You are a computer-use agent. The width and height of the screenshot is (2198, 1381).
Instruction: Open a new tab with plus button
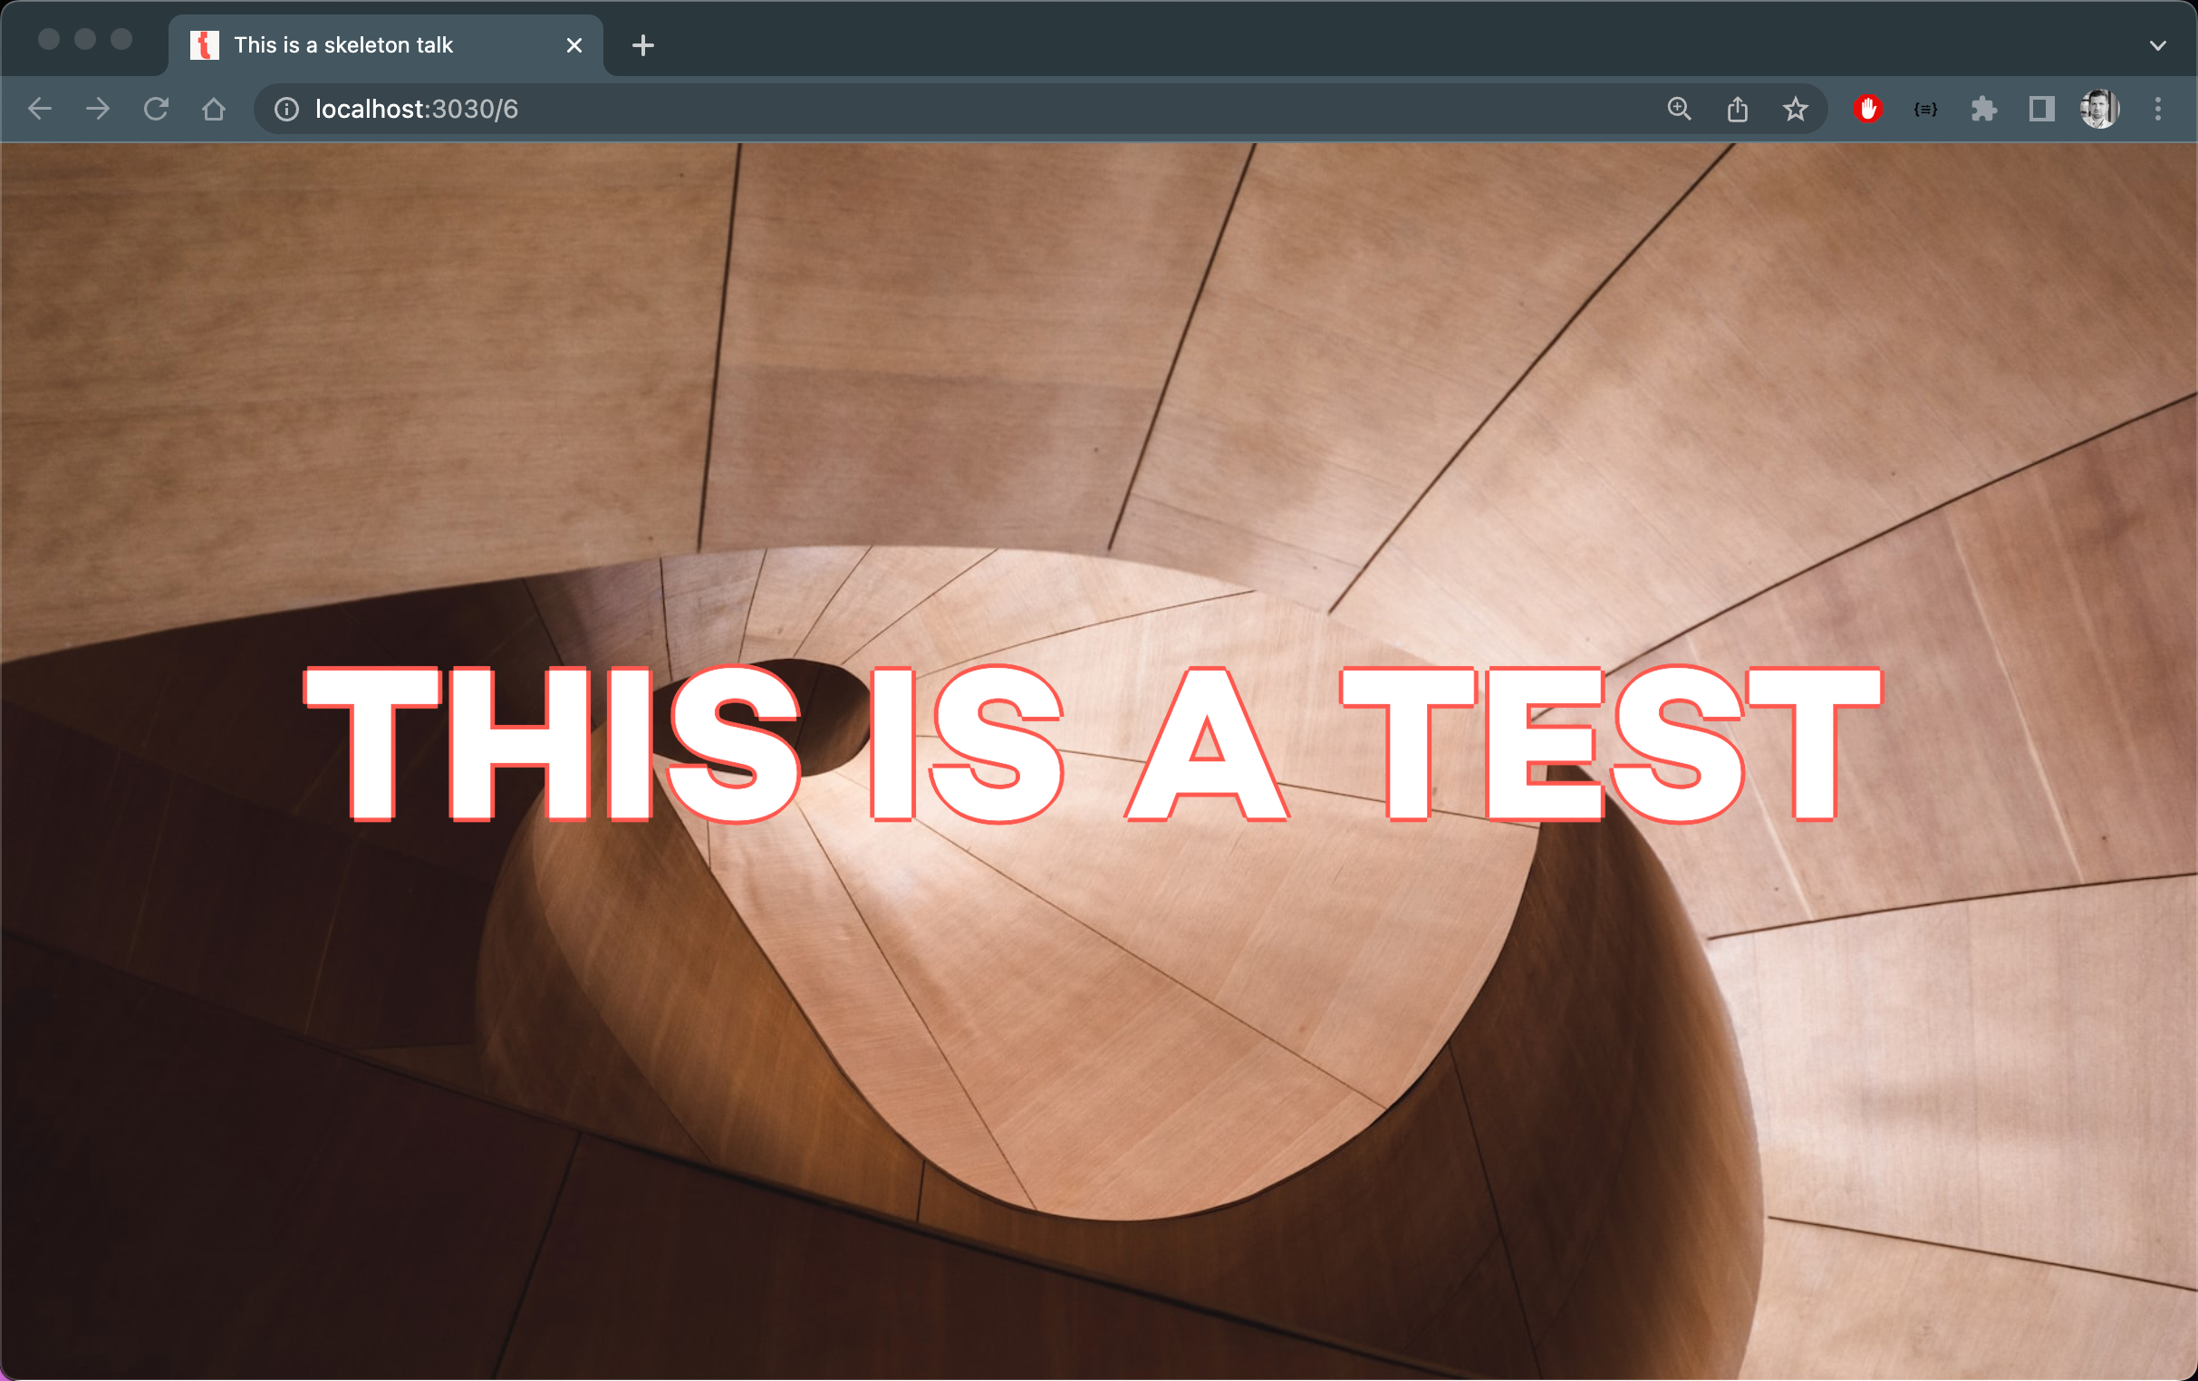point(642,45)
